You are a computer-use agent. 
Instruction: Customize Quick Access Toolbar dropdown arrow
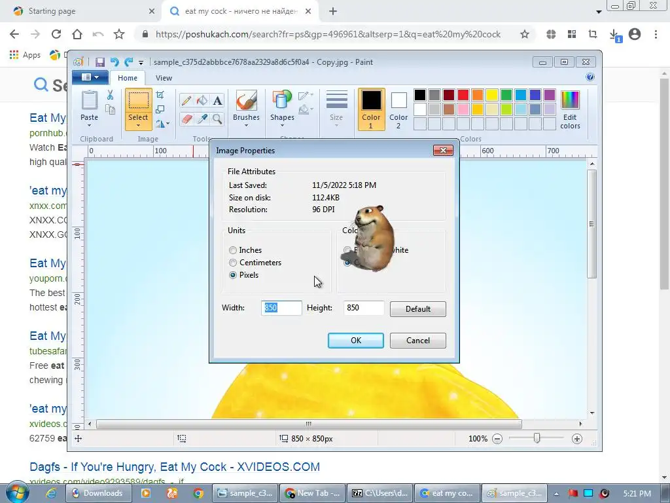pos(141,62)
